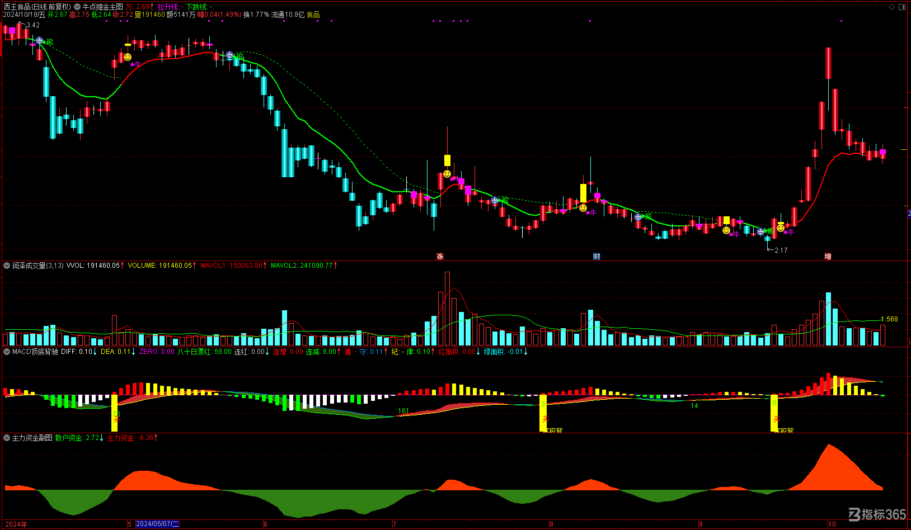Click the month 9 tick label on the time axis
911x530 pixels.
point(701,524)
